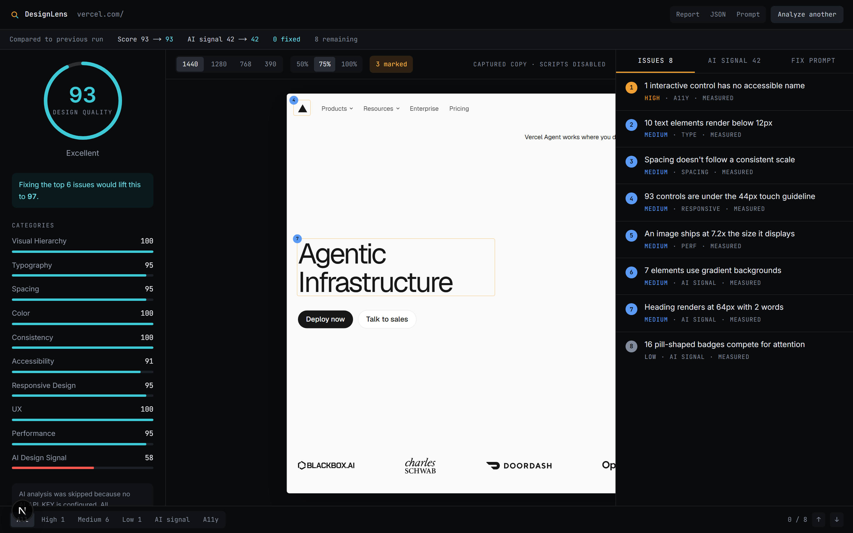Filter issues by A11y

[x=210, y=519]
